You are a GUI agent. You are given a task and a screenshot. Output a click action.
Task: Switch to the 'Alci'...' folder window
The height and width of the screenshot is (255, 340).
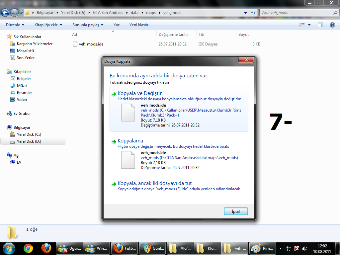180,248
